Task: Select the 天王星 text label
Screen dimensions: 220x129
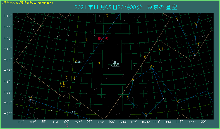Action: click(114, 65)
